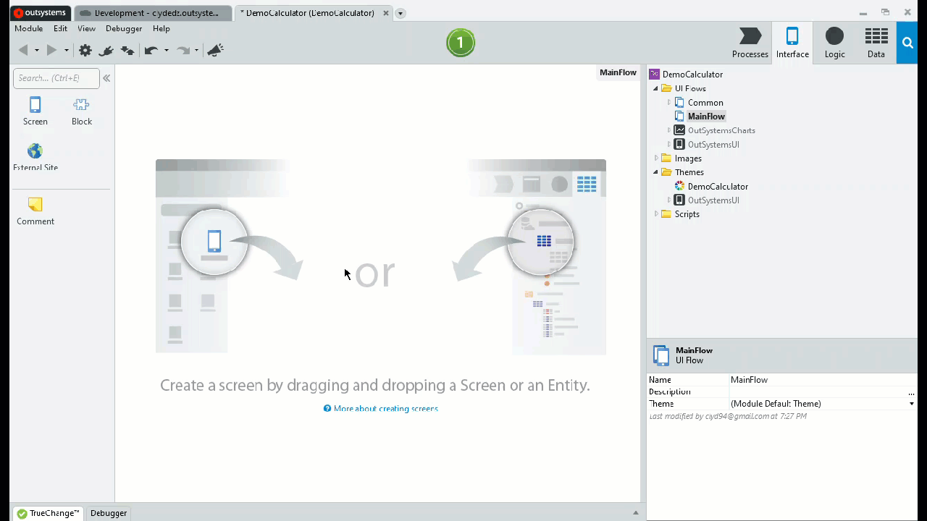Select the Common flow tree item
This screenshot has height=521, width=927.
pos(705,103)
